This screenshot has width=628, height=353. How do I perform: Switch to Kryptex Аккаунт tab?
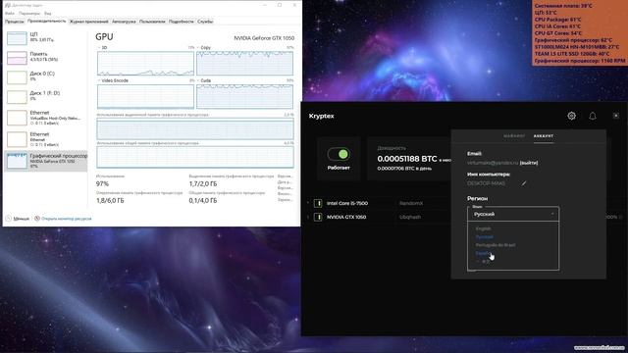pos(544,136)
